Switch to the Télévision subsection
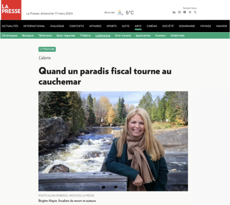This screenshot has width=230, height=205. pyautogui.click(x=45, y=36)
